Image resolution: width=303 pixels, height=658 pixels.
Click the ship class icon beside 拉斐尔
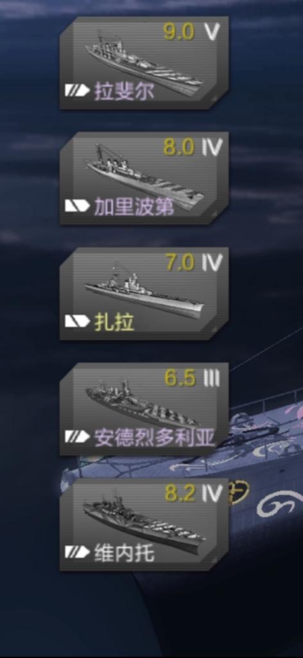click(78, 90)
